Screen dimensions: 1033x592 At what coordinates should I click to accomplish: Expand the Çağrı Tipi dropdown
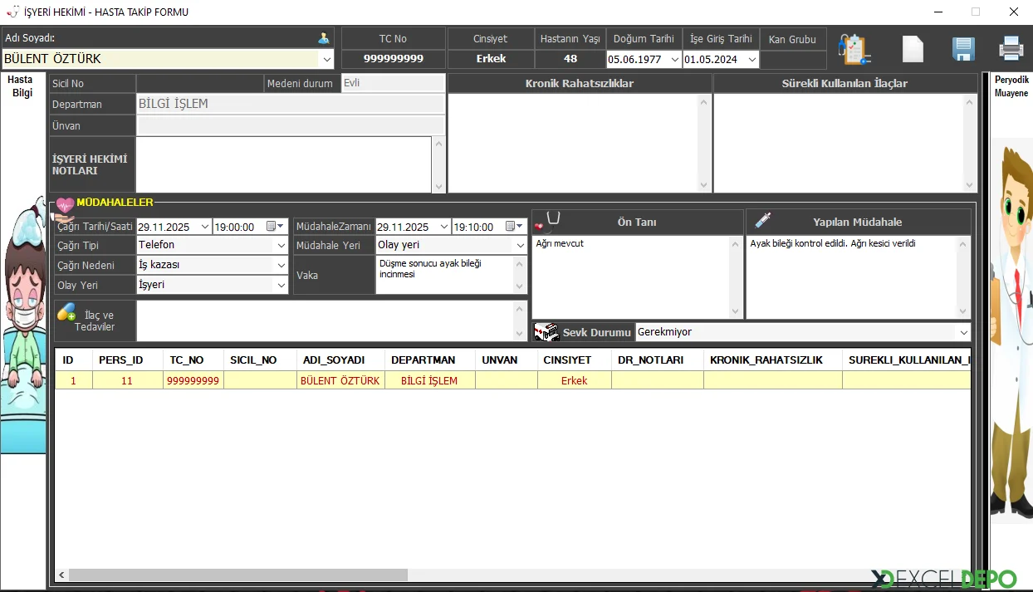pos(281,246)
